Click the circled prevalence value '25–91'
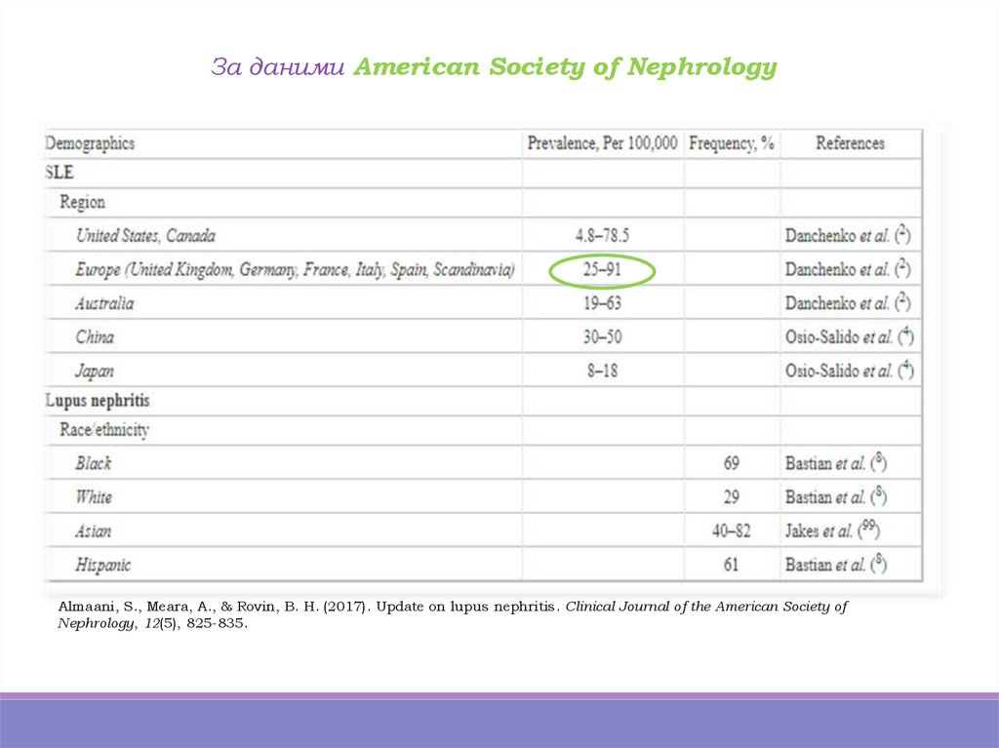This screenshot has width=999, height=748. coord(602,270)
